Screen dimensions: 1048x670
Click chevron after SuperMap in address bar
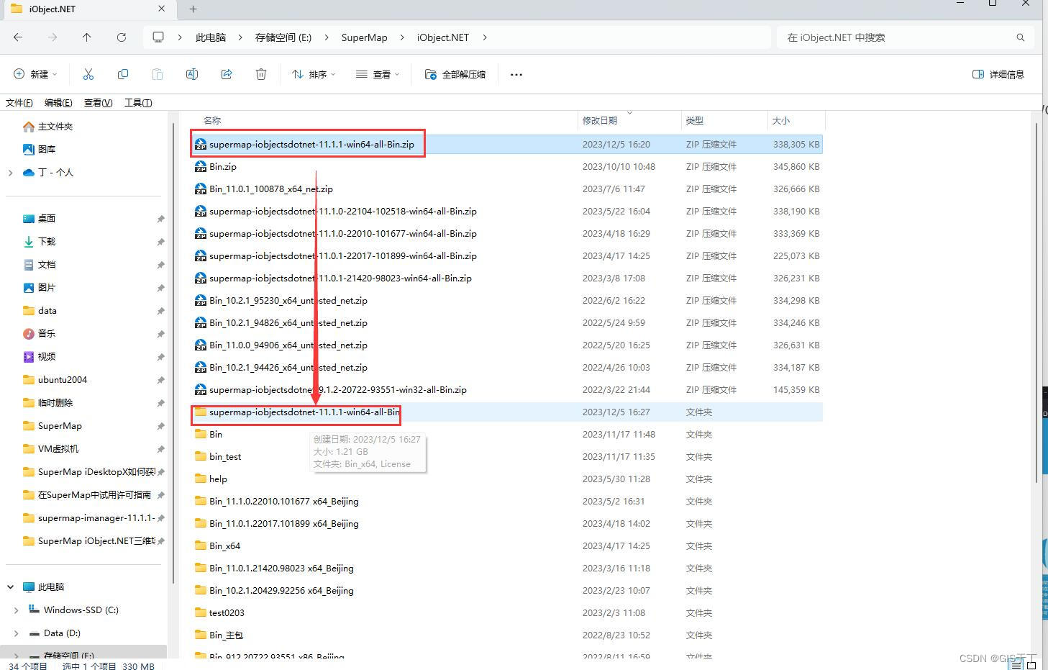click(402, 37)
